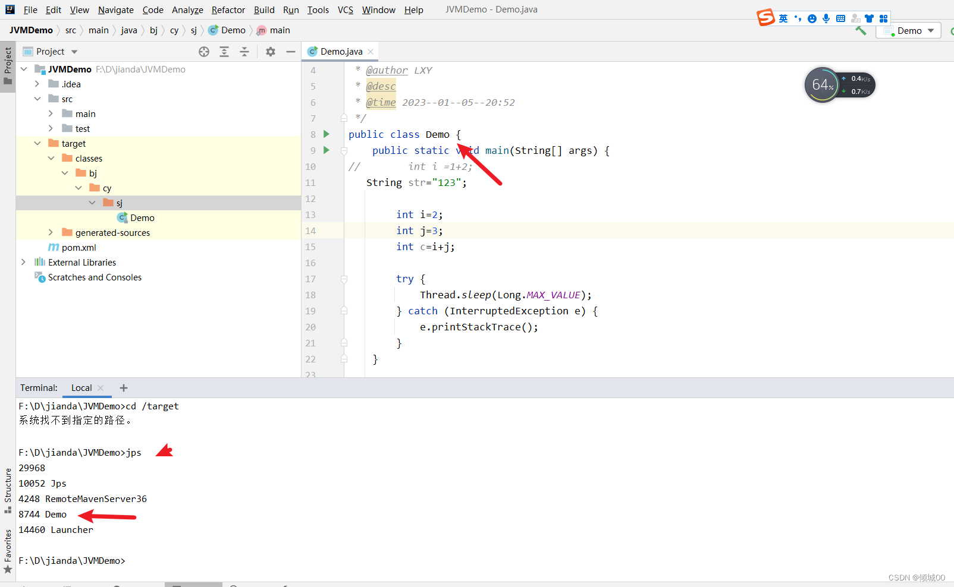The height and width of the screenshot is (587, 954).
Task: Close the Demo.java editor tab
Action: 371,52
